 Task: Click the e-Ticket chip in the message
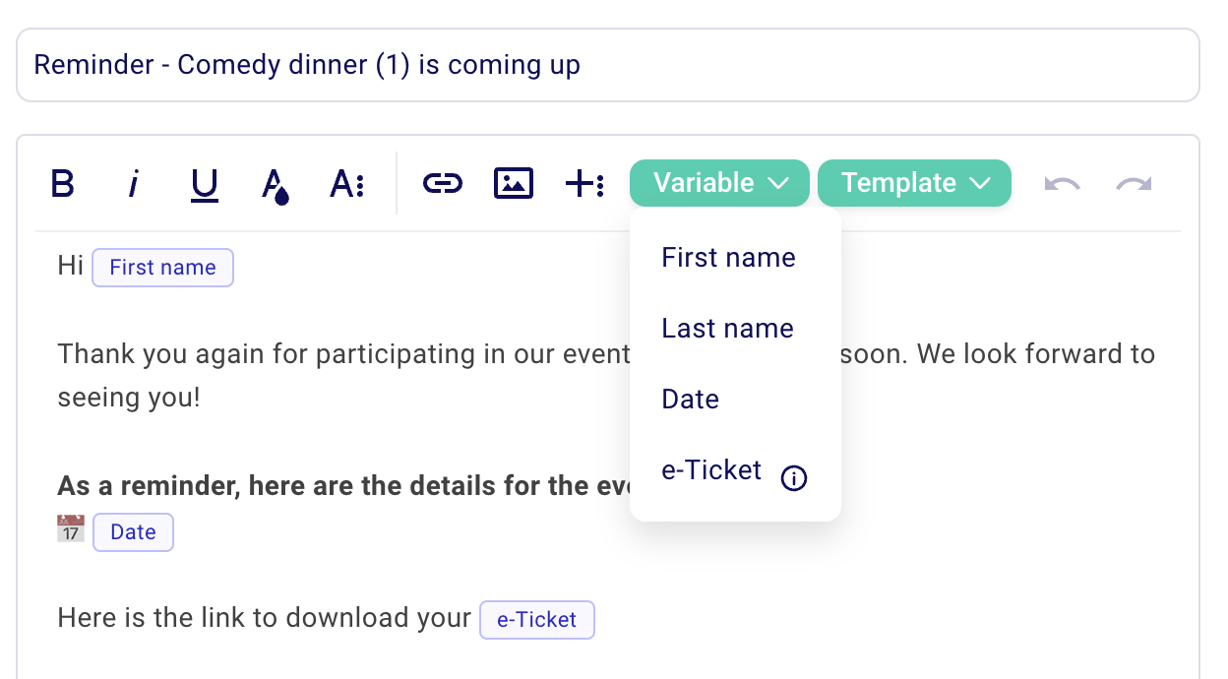(536, 619)
